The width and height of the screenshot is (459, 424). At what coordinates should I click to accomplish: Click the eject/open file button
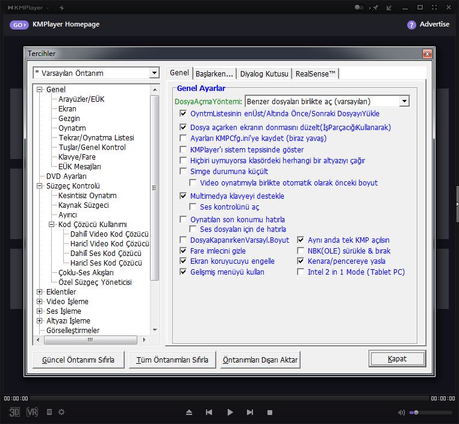point(189,413)
